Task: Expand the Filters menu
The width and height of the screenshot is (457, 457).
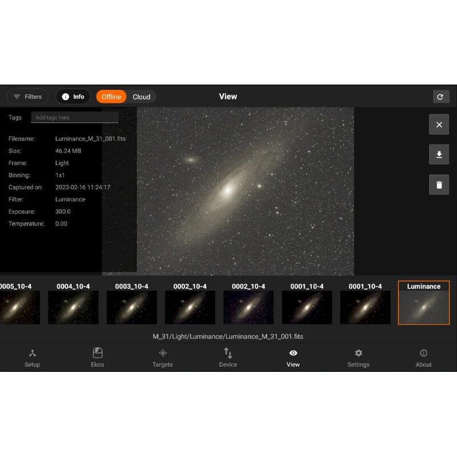Action: tap(27, 97)
